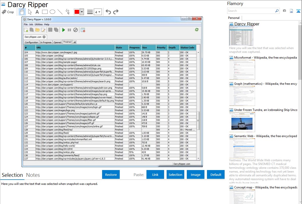The image size is (302, 204).
Task: Switch to the Configuration tab
Action: pyautogui.click(x=32, y=42)
